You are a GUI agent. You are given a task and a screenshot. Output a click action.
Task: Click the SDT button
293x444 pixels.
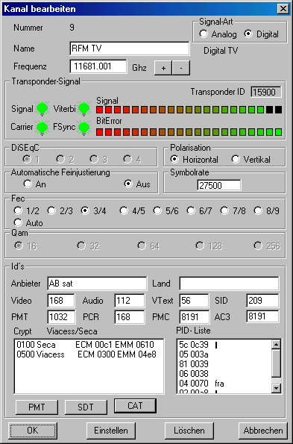(86, 407)
